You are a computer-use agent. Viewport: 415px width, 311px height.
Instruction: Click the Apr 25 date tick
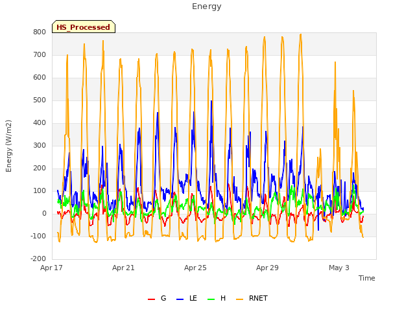(195, 268)
